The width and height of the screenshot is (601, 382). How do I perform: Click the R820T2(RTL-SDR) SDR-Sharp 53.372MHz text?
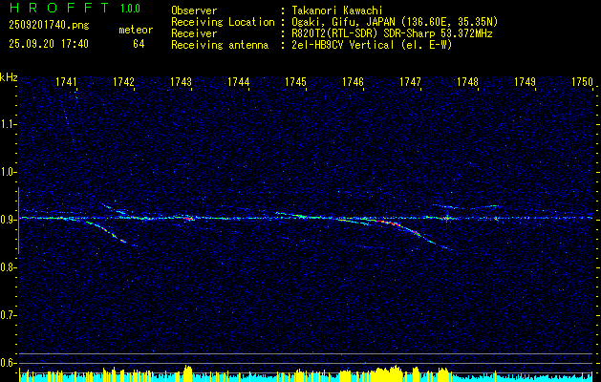[x=392, y=33]
